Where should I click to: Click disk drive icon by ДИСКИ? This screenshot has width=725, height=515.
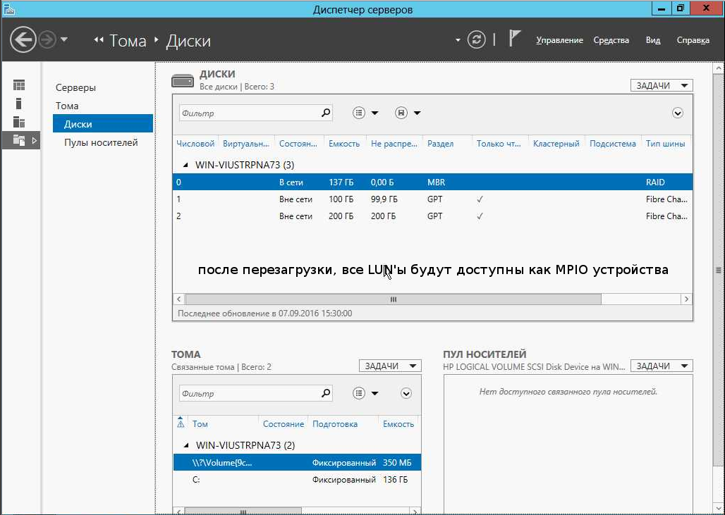coord(183,81)
